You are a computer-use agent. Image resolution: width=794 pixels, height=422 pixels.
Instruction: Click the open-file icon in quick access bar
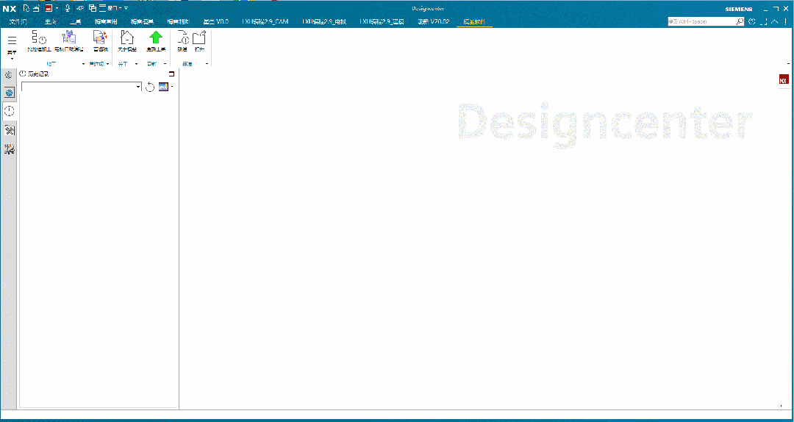tap(37, 8)
